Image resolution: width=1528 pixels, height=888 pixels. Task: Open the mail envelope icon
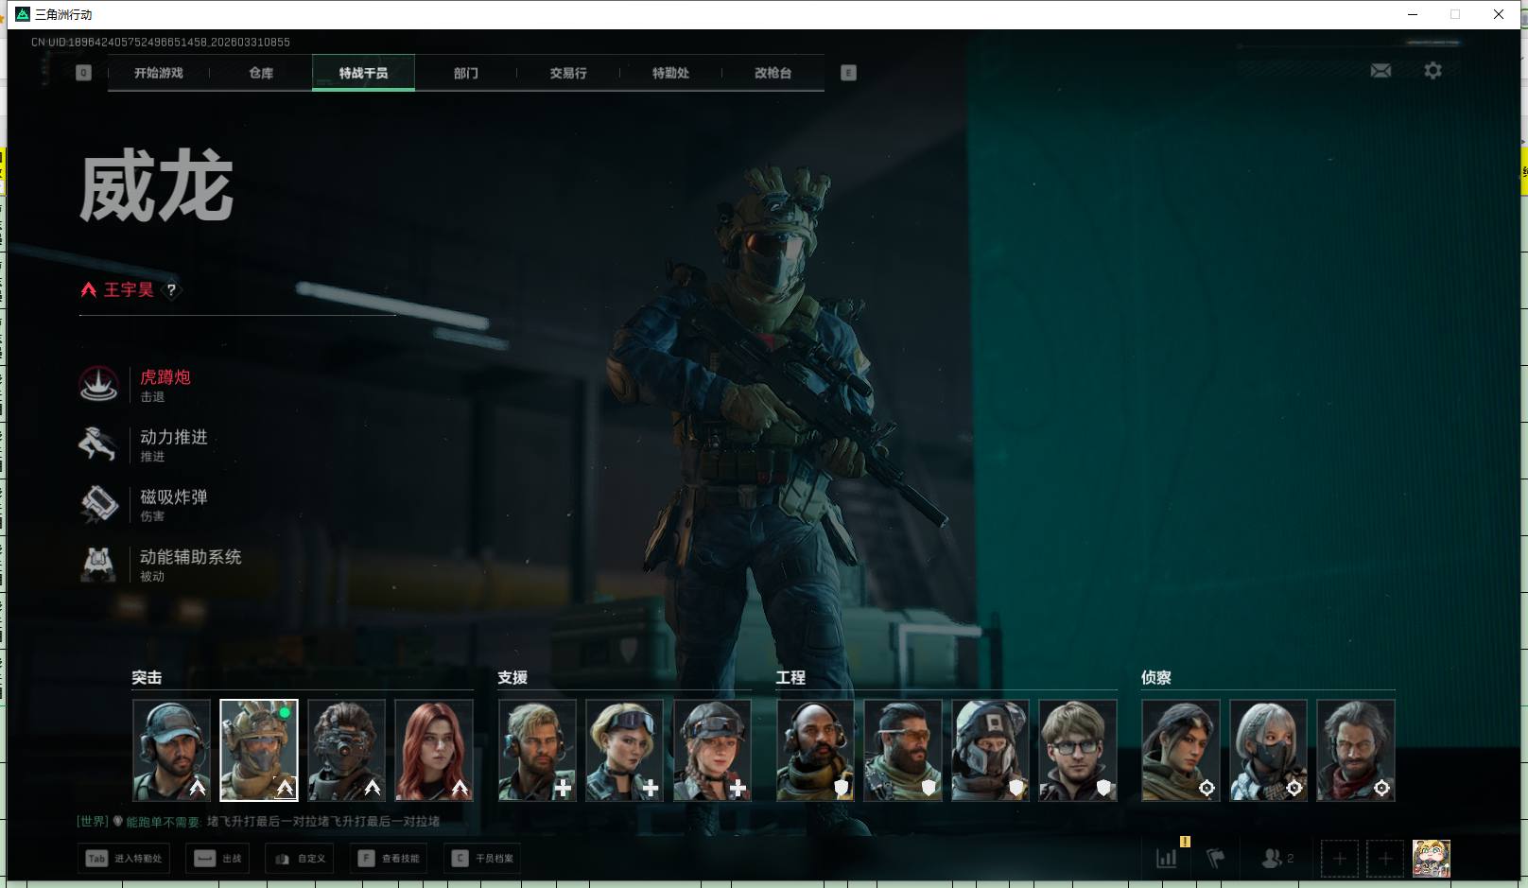point(1380,71)
